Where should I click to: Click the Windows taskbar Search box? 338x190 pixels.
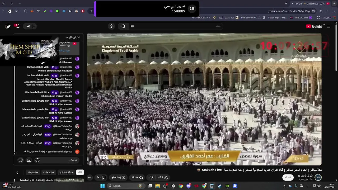126,186
